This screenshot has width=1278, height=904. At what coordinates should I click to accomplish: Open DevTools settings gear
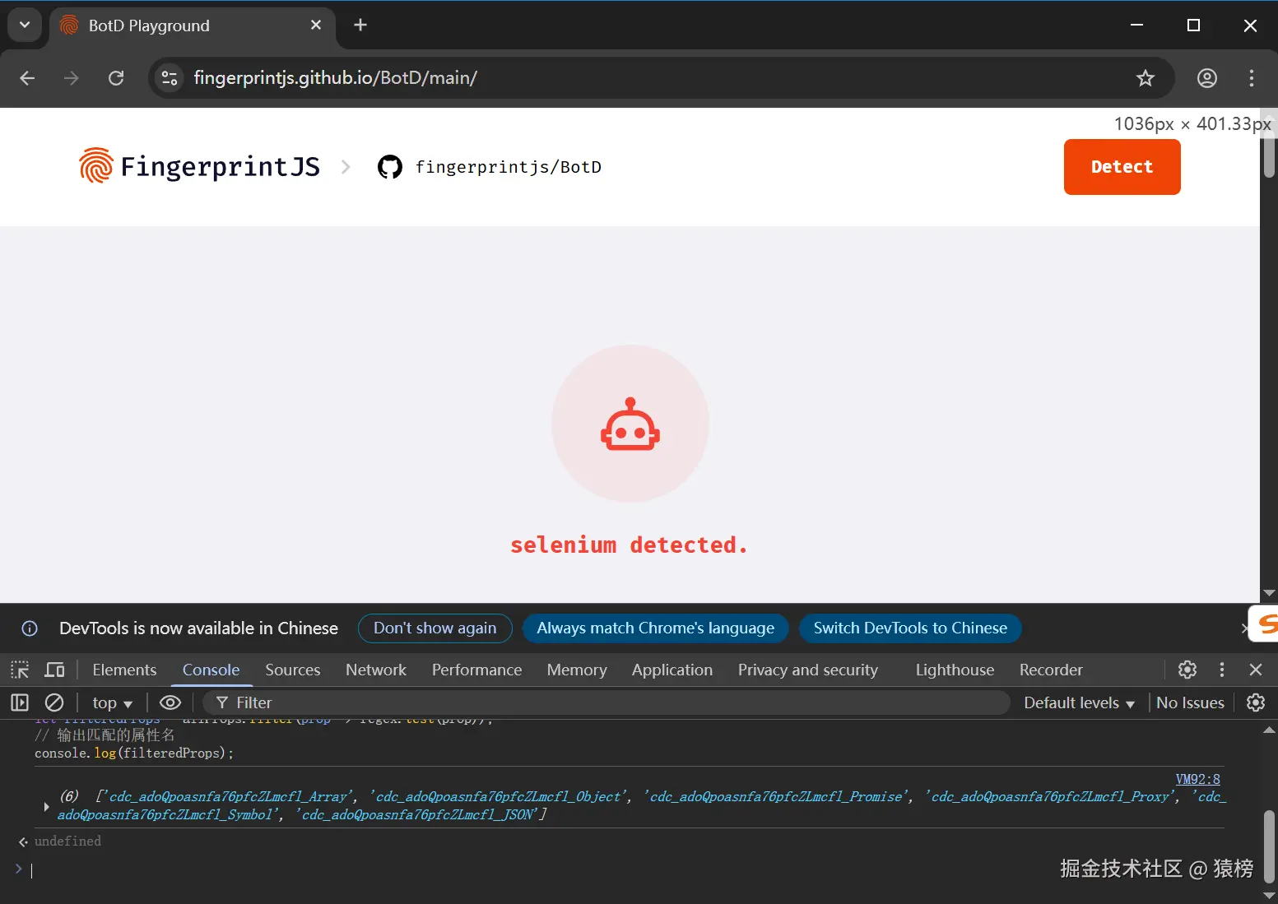[x=1187, y=670]
